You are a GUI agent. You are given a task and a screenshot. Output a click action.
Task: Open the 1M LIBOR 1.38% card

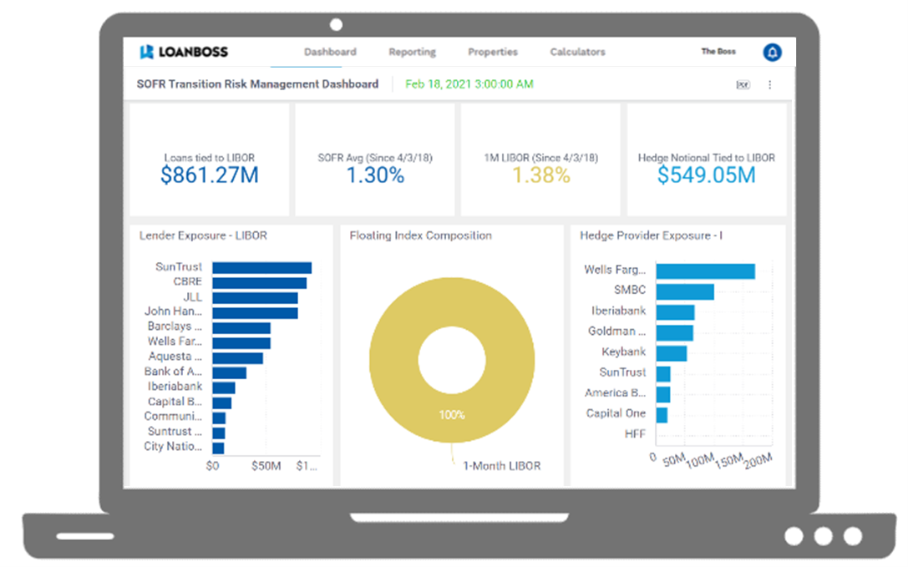[x=540, y=159]
